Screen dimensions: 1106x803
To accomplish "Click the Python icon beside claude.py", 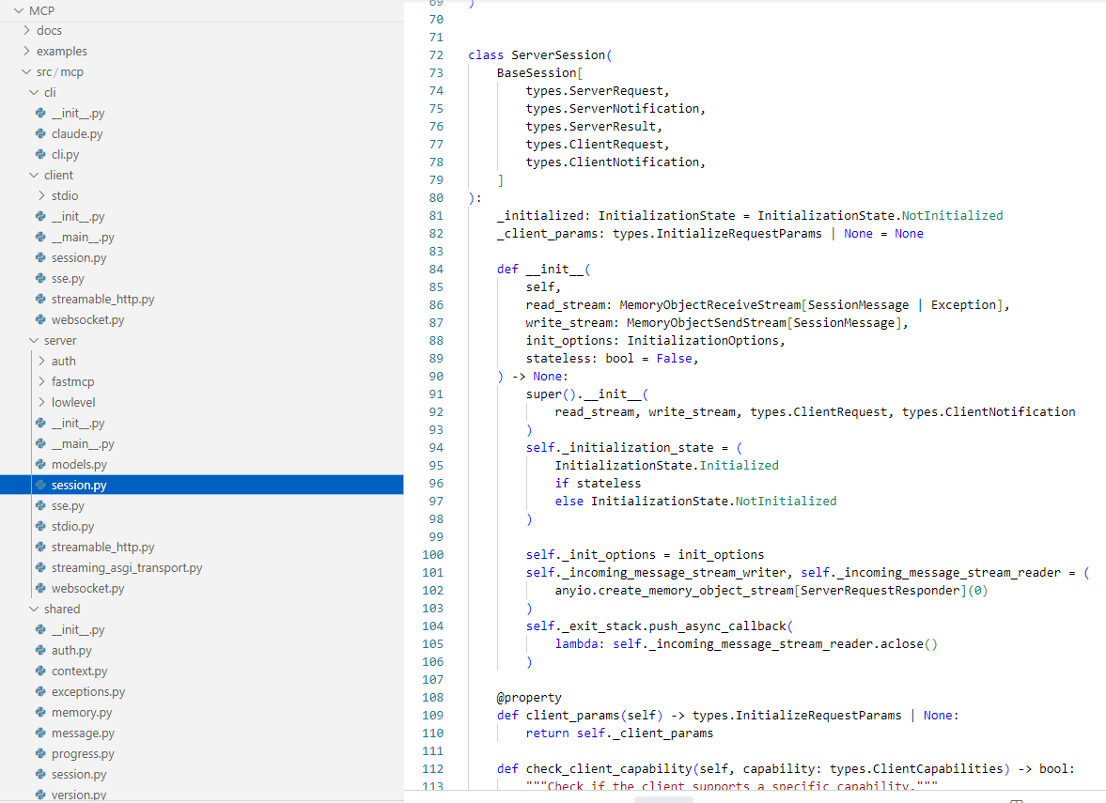I will click(40, 134).
